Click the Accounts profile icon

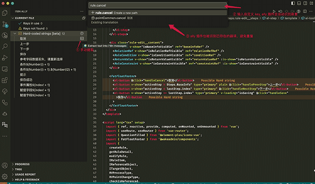[5, 165]
